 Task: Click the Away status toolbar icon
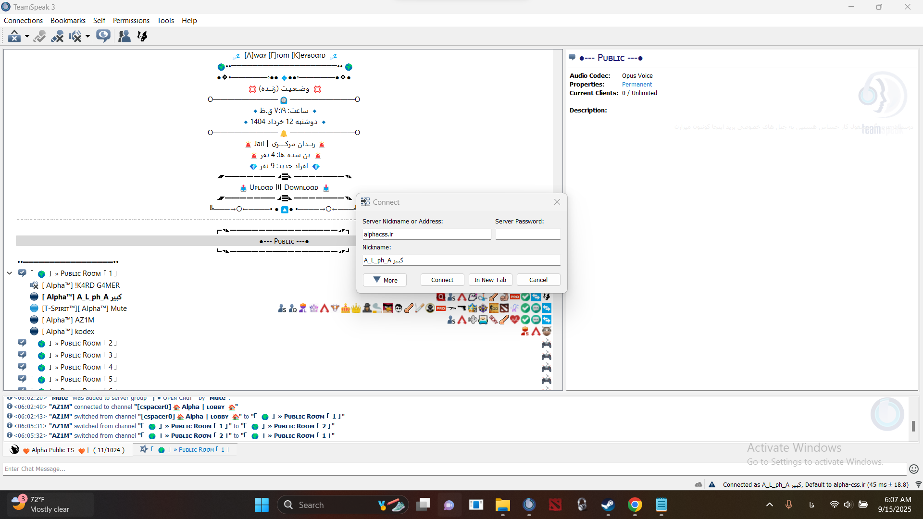coord(14,36)
